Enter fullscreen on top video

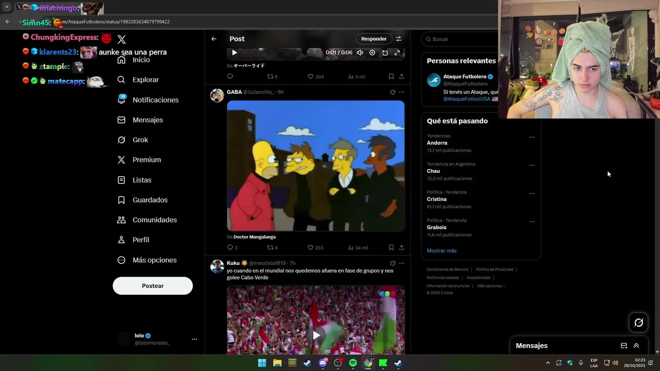coord(397,53)
